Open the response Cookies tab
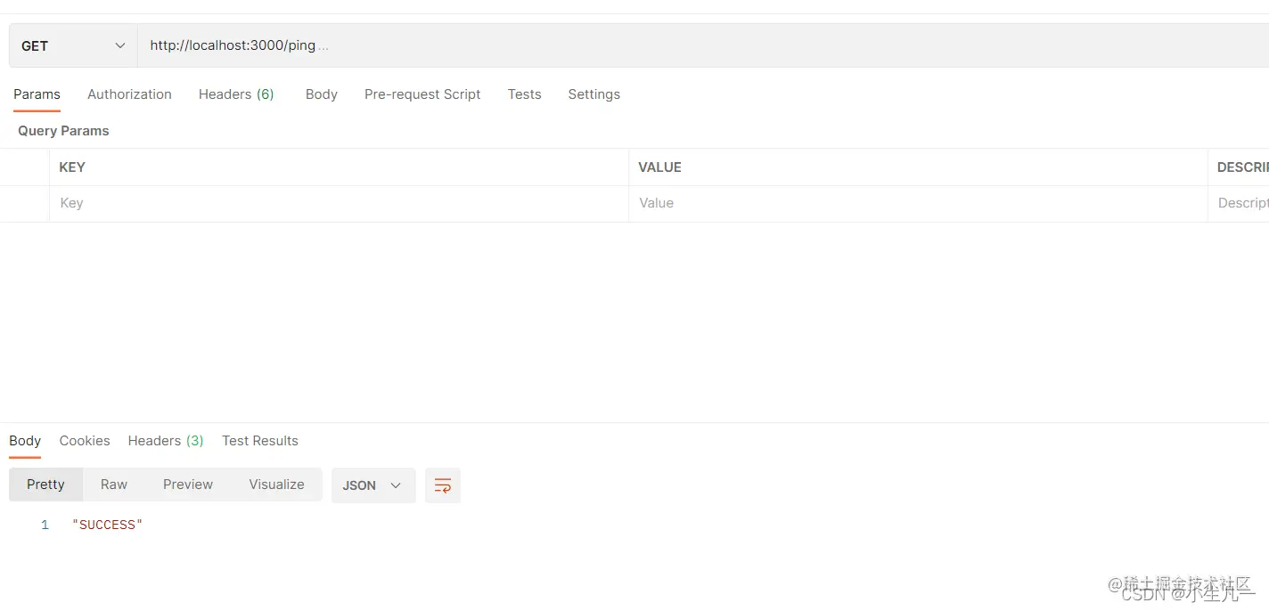 pos(85,441)
